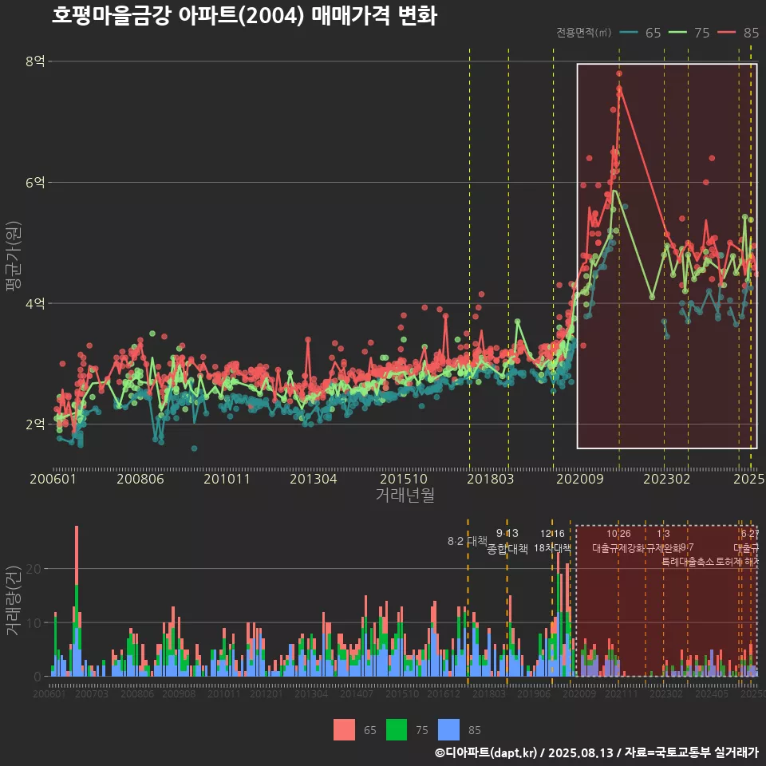Image resolution: width=766 pixels, height=766 pixels.
Task: Click the blue 85 swatch in bottom legend
Action: [448, 730]
